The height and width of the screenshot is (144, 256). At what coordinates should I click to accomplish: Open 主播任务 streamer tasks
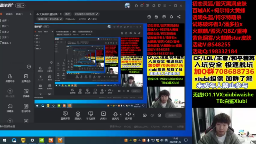26,78
